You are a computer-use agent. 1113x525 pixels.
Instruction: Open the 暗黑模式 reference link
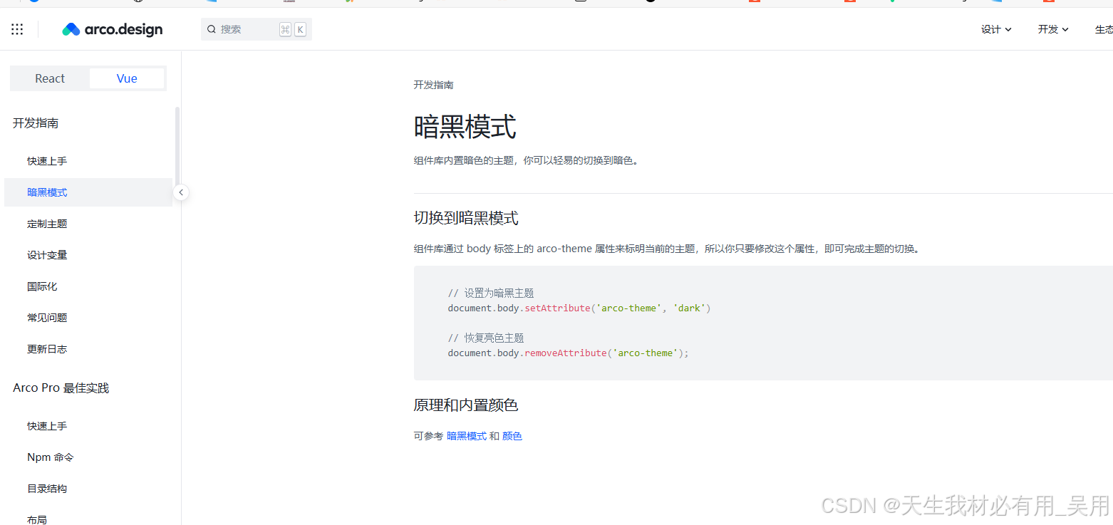(x=467, y=435)
